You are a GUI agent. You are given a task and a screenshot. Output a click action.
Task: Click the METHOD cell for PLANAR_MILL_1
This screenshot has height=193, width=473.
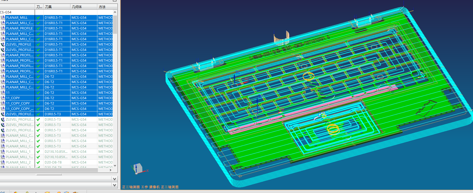[105, 152]
